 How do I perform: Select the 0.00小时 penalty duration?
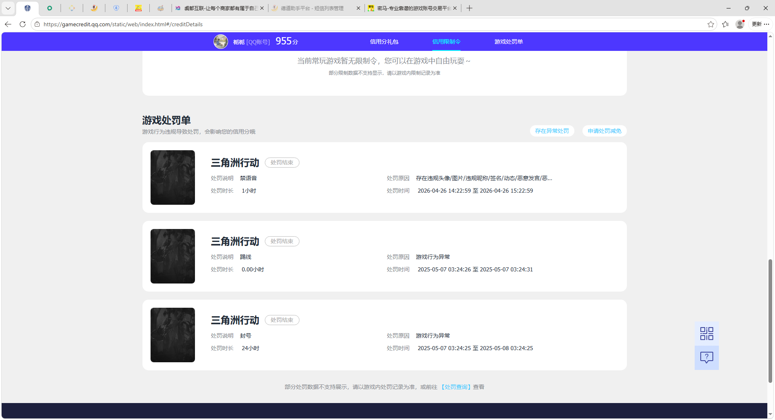click(253, 269)
